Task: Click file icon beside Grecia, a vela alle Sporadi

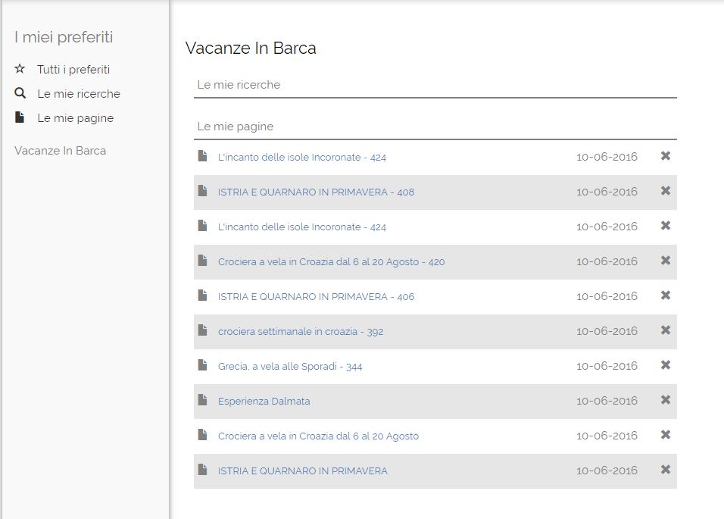Action: pos(202,364)
